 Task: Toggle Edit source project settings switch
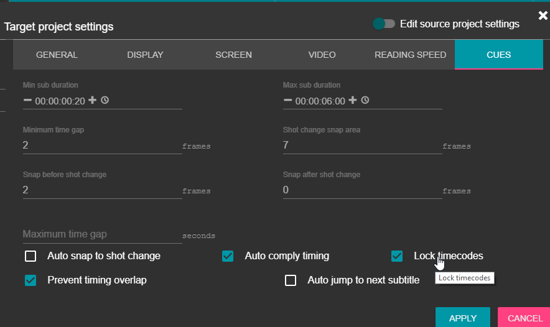tap(384, 24)
